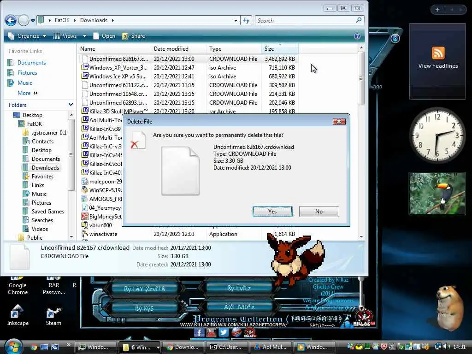
Task: Click the file list vertical scrollbar
Action: point(361,78)
